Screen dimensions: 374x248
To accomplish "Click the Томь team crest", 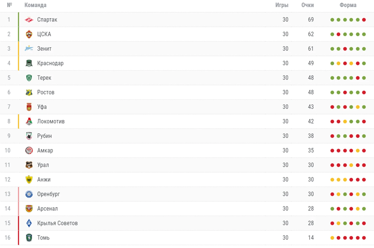I will pos(29,238).
